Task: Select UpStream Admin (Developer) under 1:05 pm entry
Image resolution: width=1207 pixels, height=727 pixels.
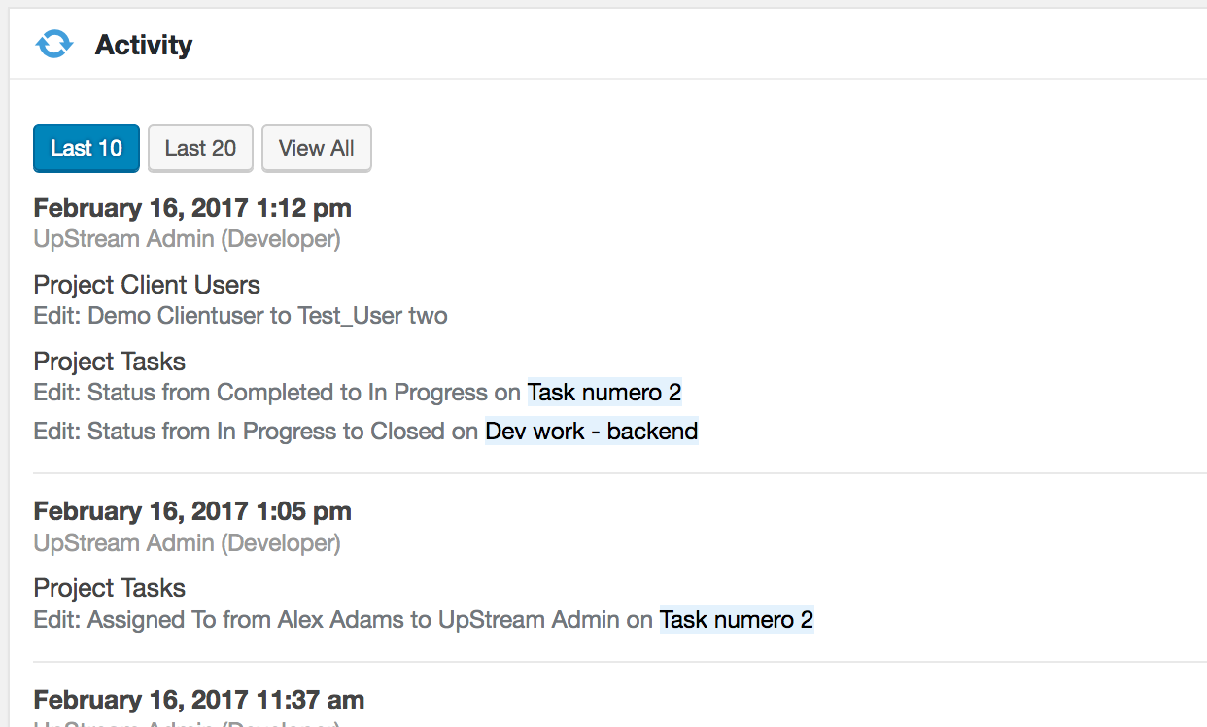Action: coord(188,542)
